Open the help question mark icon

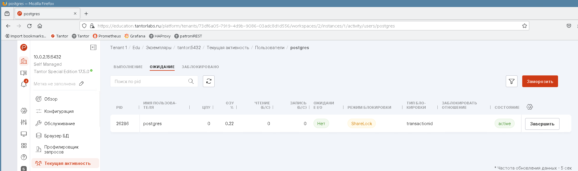[x=24, y=157]
